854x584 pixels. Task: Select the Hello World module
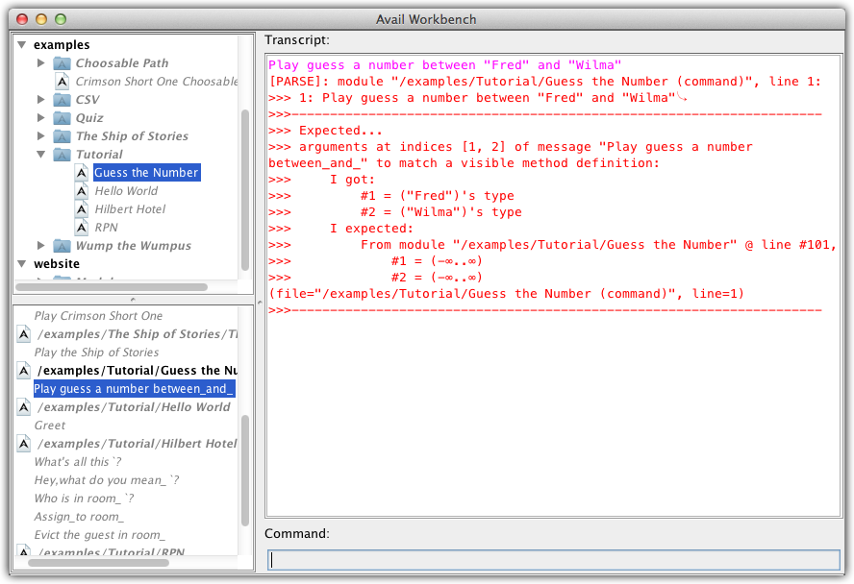tap(126, 191)
